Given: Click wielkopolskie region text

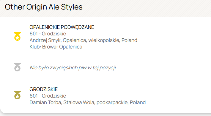Looking at the screenshot, I should tap(104, 40).
